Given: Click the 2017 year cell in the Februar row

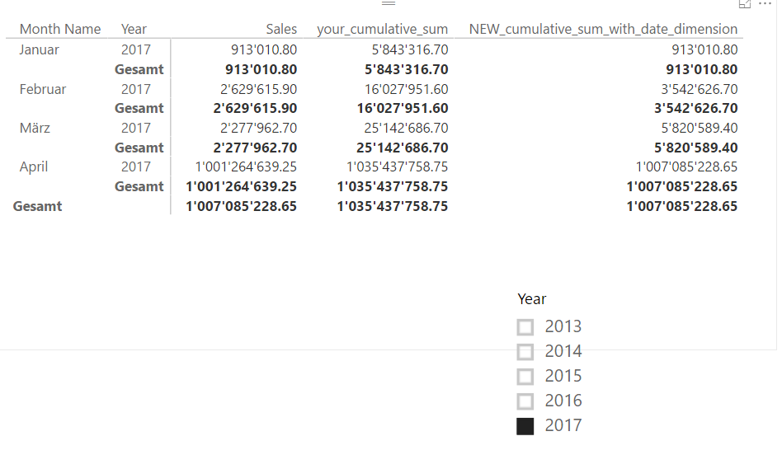Looking at the screenshot, I should pos(135,89).
